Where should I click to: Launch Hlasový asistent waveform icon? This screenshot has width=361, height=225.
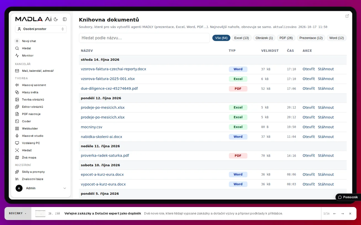tap(17, 85)
